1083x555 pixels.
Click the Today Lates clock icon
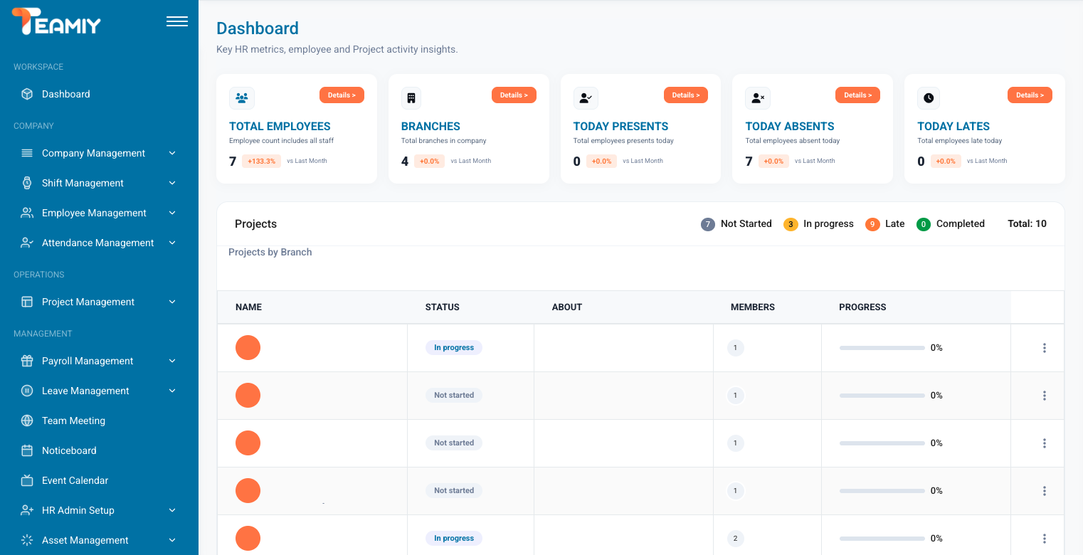pos(929,98)
